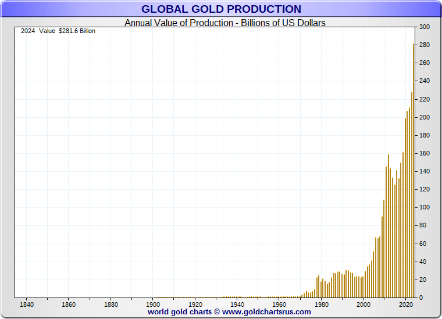Click the 1900 x-axis year label
442x319 pixels.
[x=153, y=304]
